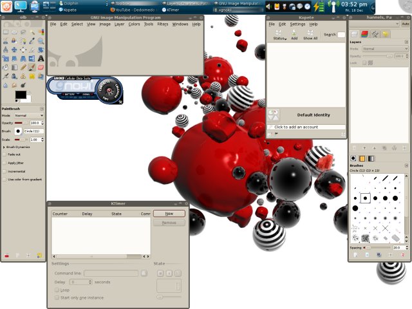Click the Kopete Search input field

[341, 34]
